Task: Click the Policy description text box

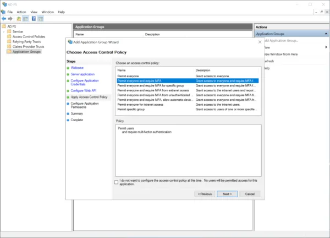Action: [x=188, y=150]
